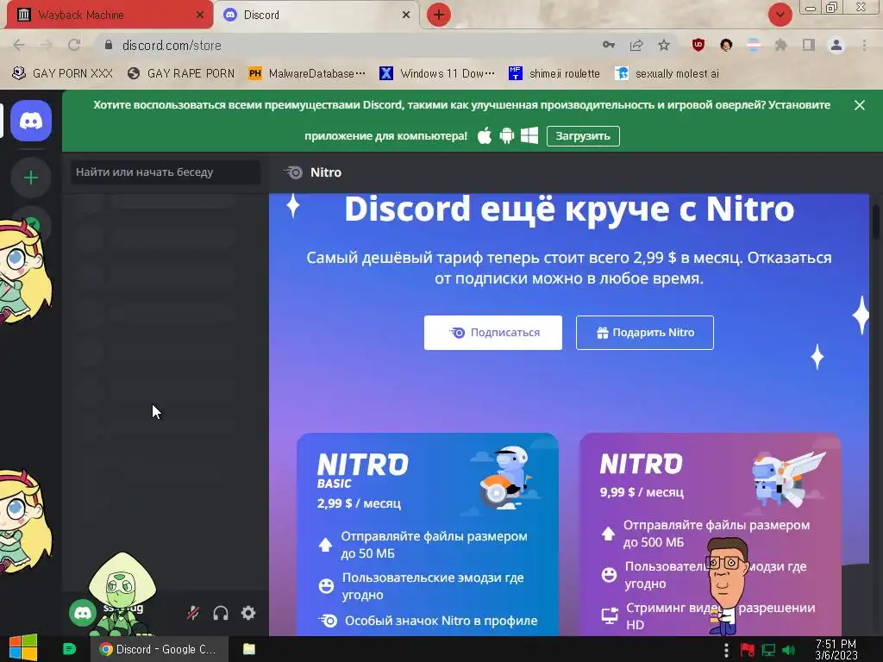The width and height of the screenshot is (883, 662).
Task: Go back in browser history
Action: tap(19, 45)
